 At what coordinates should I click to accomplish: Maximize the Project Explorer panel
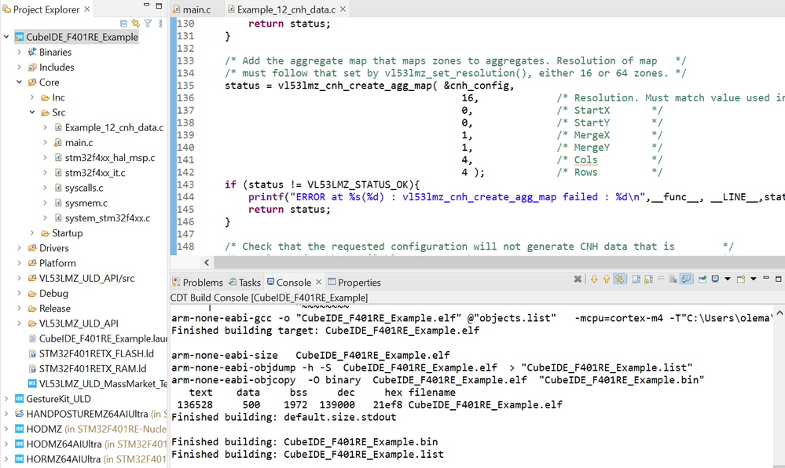pos(159,5)
